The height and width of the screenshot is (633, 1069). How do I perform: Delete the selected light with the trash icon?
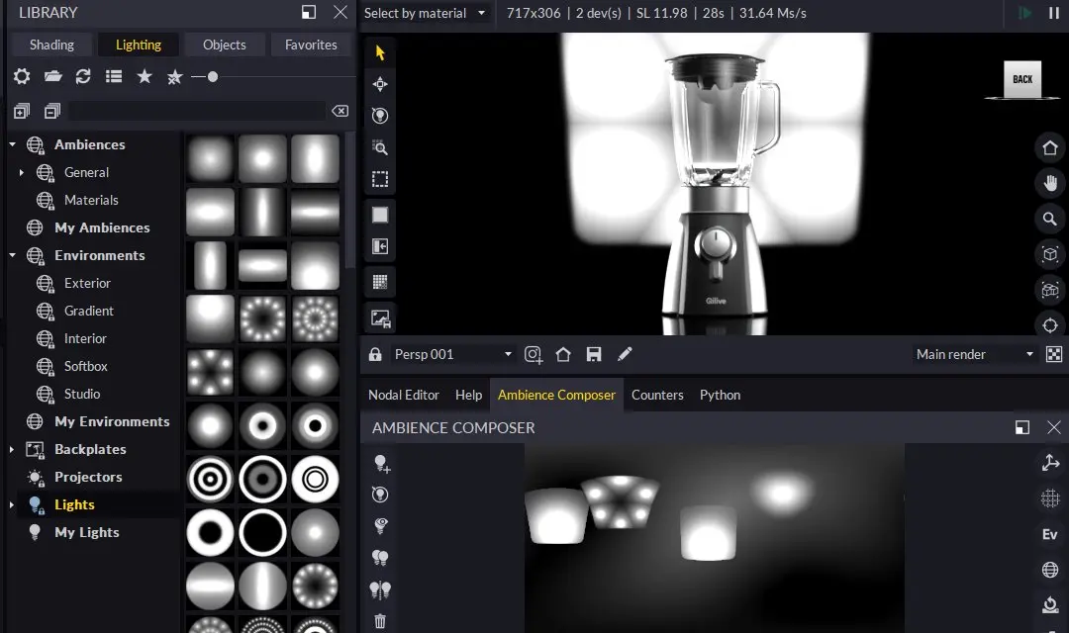(x=380, y=620)
